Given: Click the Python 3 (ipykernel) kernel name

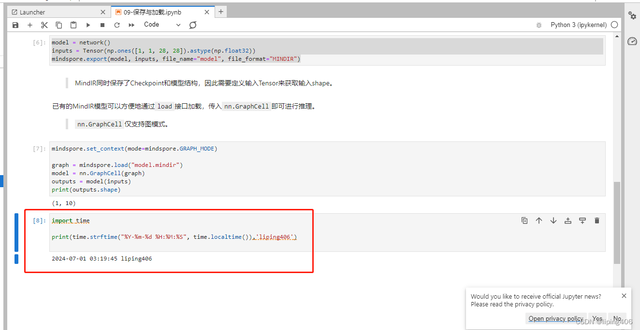Looking at the screenshot, I should pyautogui.click(x=579, y=25).
